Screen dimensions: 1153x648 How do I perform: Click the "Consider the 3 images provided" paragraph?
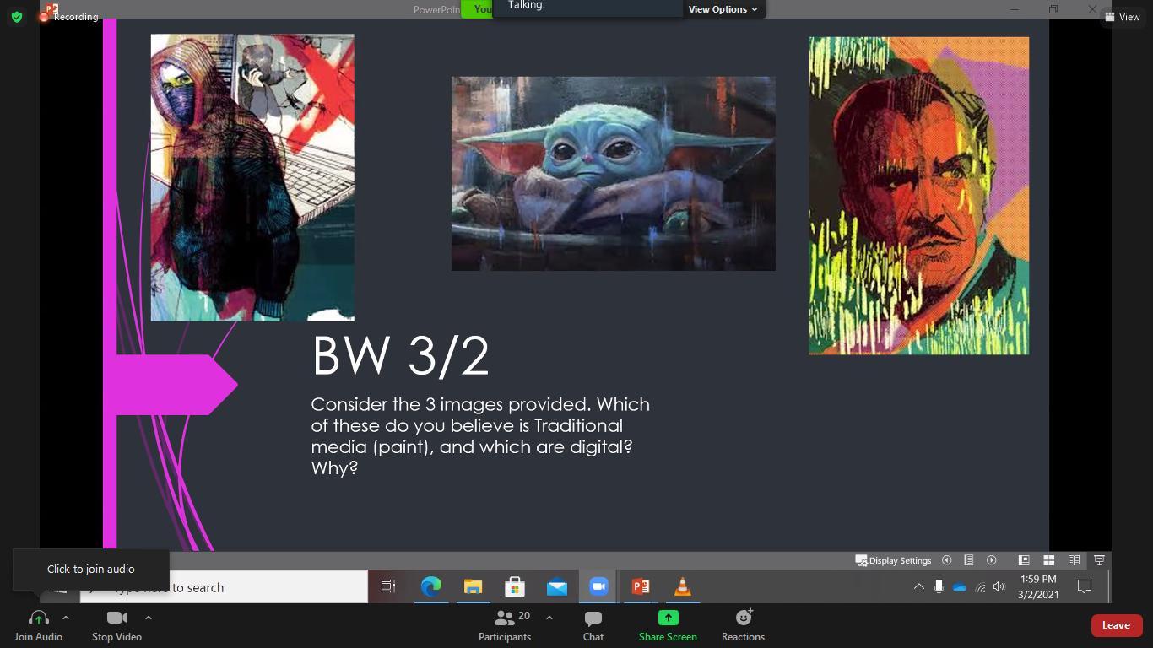480,435
